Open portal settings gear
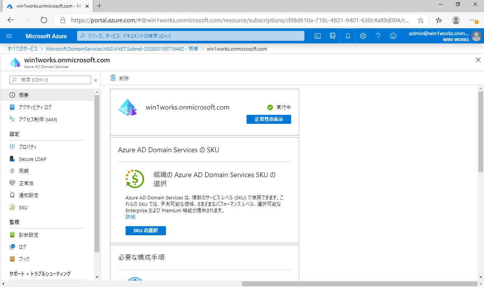The height and width of the screenshot is (287, 484). pyautogui.click(x=363, y=36)
